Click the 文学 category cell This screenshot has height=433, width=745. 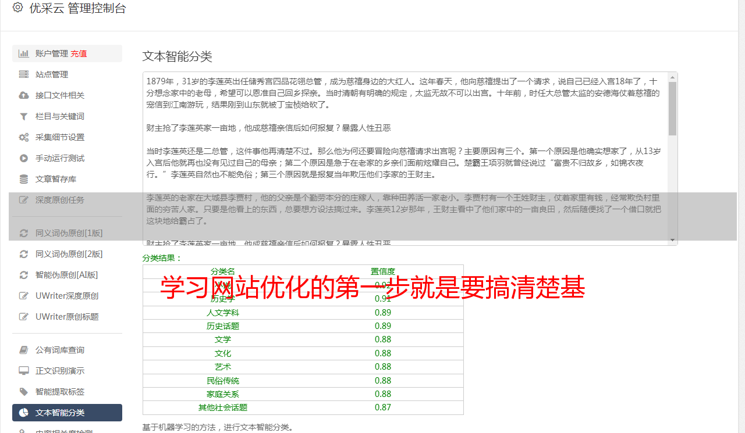[223, 339]
